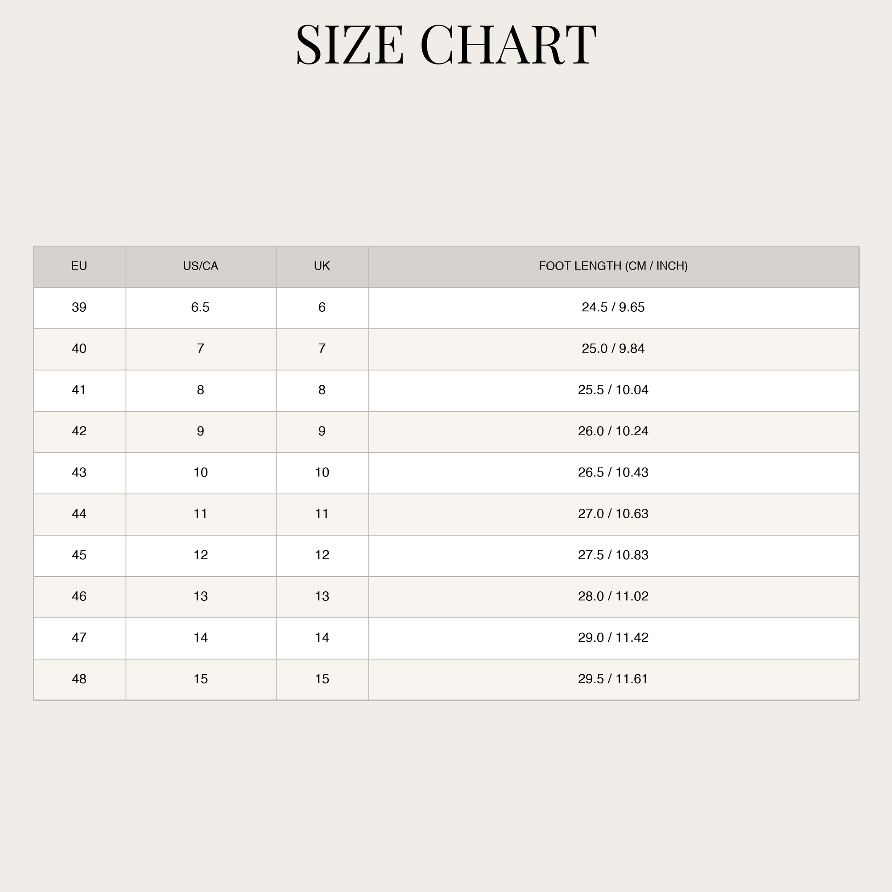Click EU size 40 cell
892x892 pixels.
(x=79, y=349)
